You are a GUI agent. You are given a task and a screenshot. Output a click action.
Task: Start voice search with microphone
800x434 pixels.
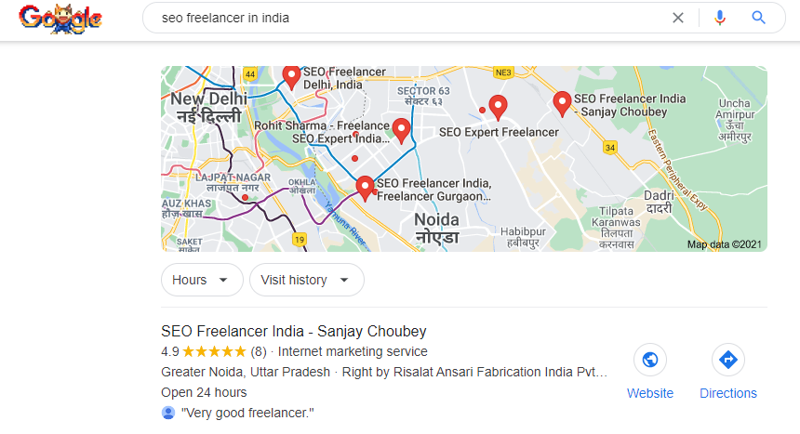719,18
